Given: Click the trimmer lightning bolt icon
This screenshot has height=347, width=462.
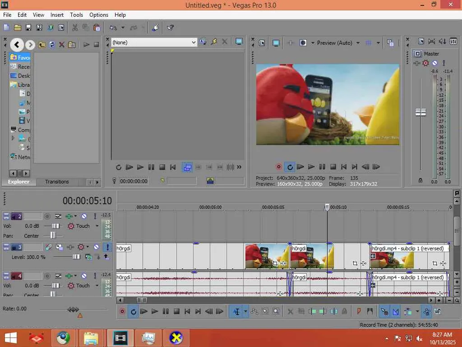Looking at the screenshot, I should pyautogui.click(x=214, y=42).
